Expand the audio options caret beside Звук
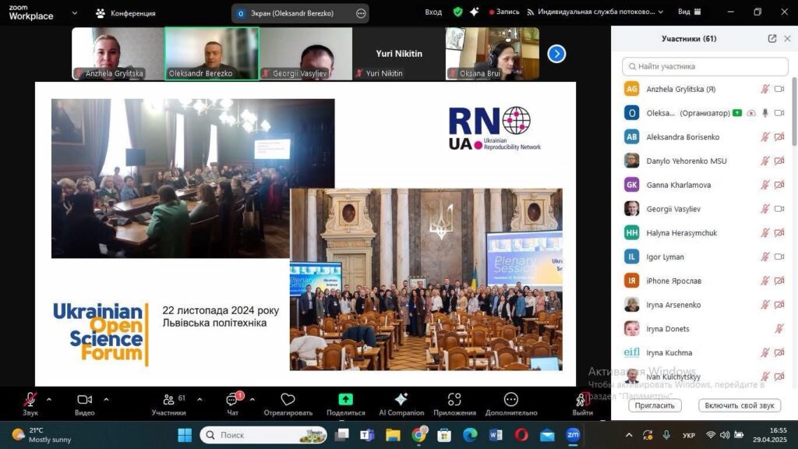Screen dimensions: 798x449 pos(49,399)
